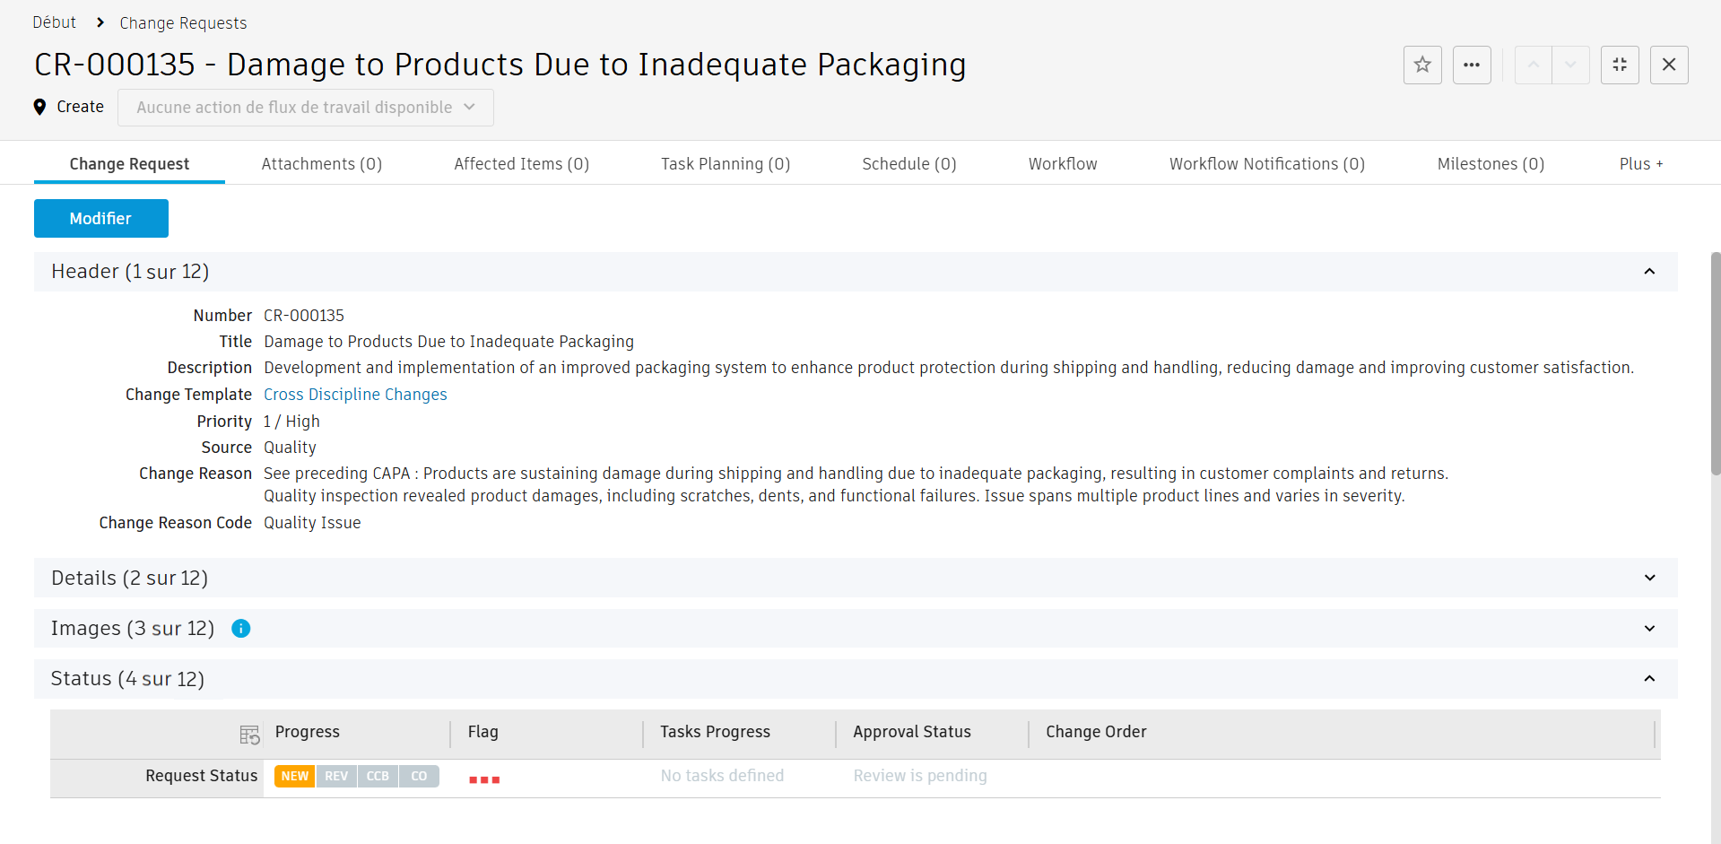Viewport: 1721px width, 844px height.
Task: Expand the Details section
Action: click(x=1649, y=578)
